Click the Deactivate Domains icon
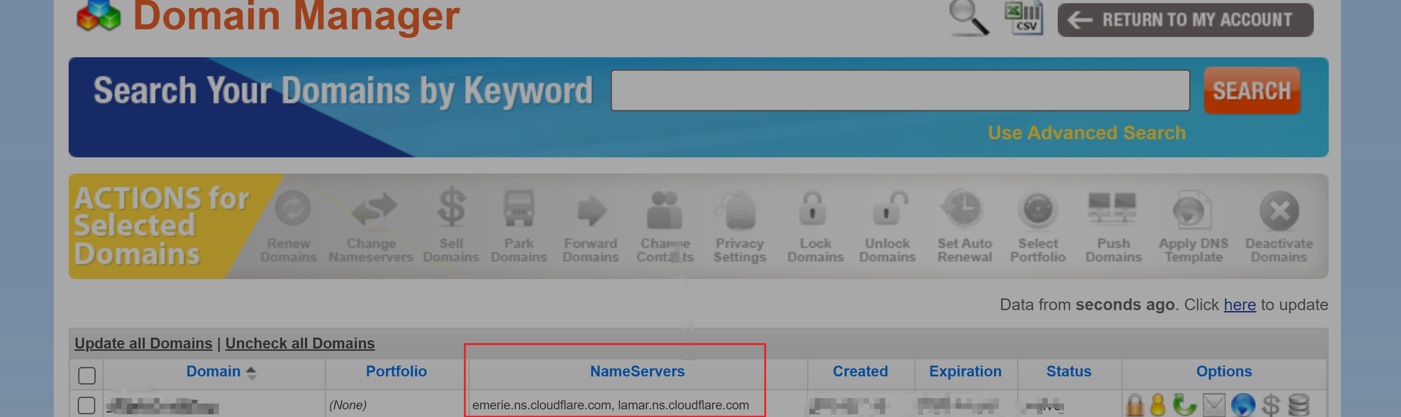The image size is (1401, 417). point(1278,211)
